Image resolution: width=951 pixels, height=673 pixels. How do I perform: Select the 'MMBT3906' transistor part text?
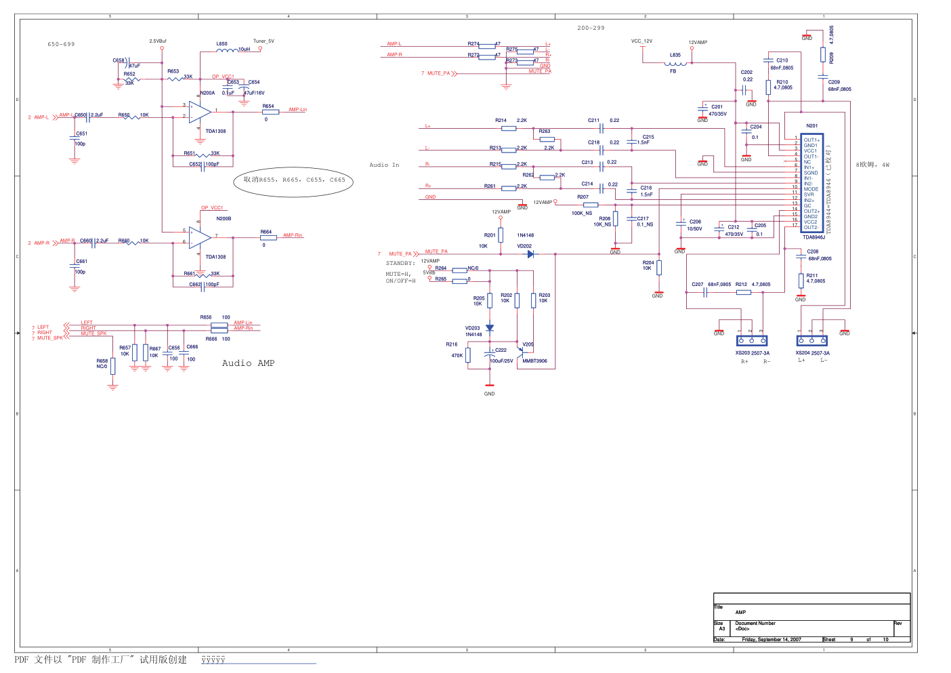tap(534, 361)
